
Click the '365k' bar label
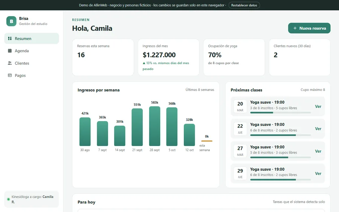(x=102, y=117)
